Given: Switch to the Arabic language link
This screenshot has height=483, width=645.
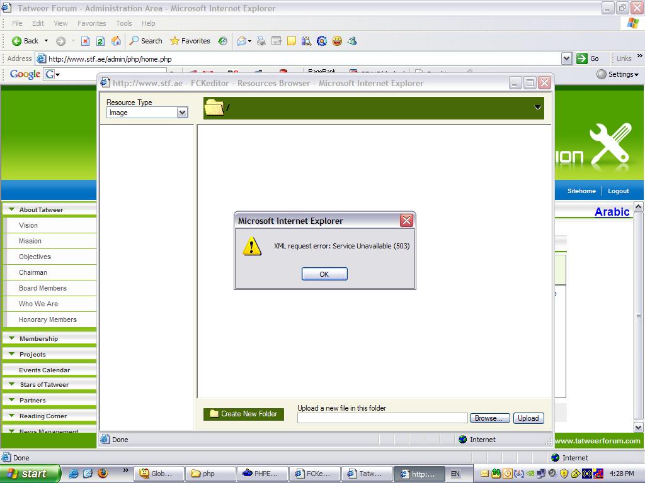Looking at the screenshot, I should pyautogui.click(x=612, y=211).
